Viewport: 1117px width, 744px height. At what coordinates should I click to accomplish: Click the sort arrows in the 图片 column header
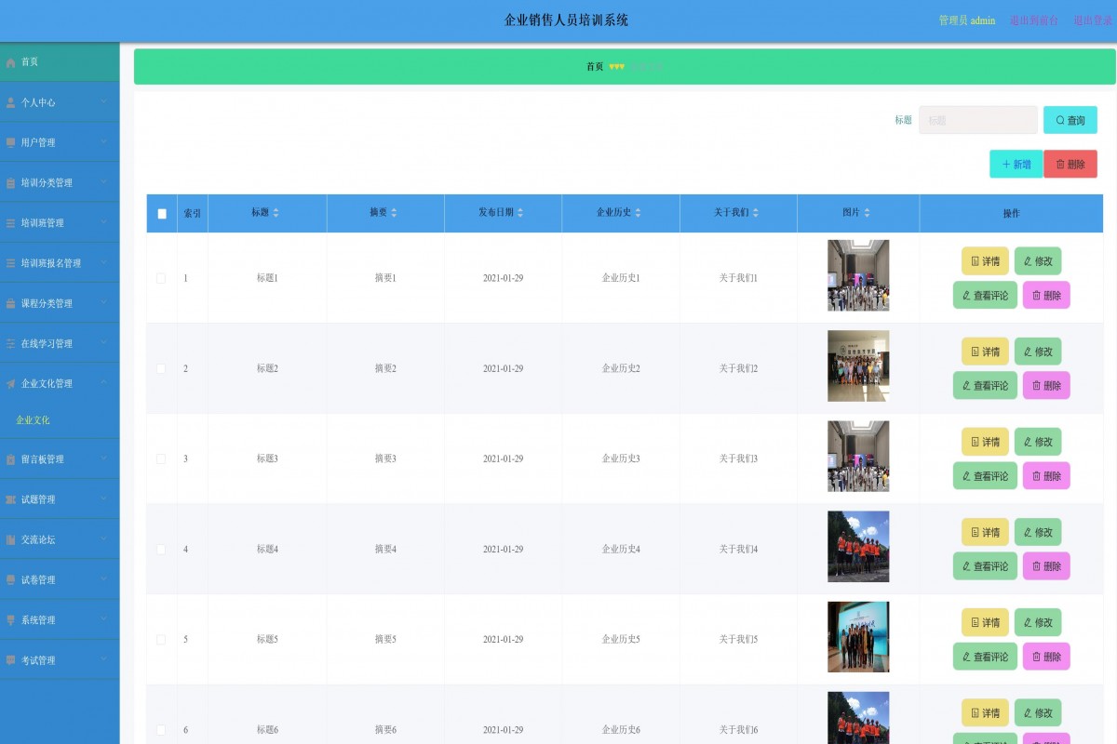click(867, 213)
